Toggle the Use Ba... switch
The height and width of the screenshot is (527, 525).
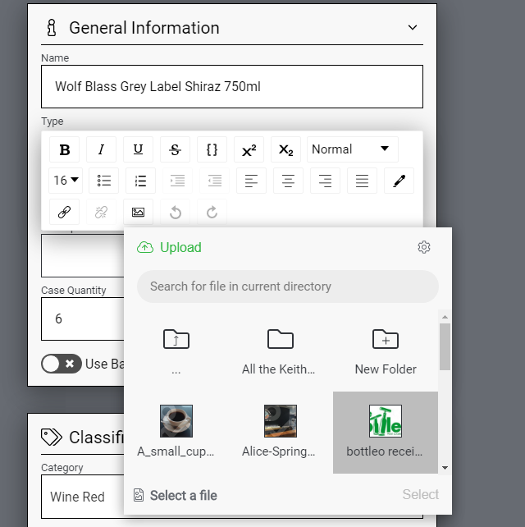pyautogui.click(x=62, y=364)
